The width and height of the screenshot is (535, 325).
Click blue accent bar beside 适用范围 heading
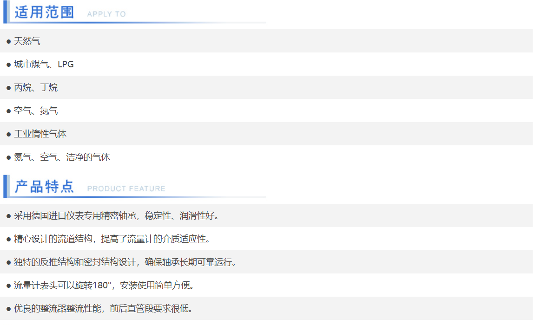[x=5, y=12]
